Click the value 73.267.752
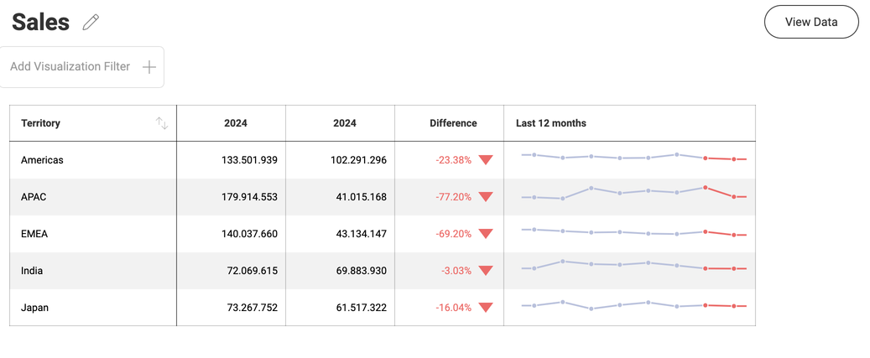The image size is (870, 358). 253,308
